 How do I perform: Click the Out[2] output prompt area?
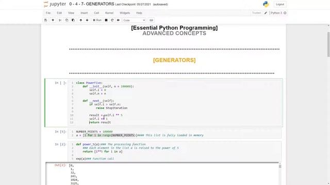60,165
